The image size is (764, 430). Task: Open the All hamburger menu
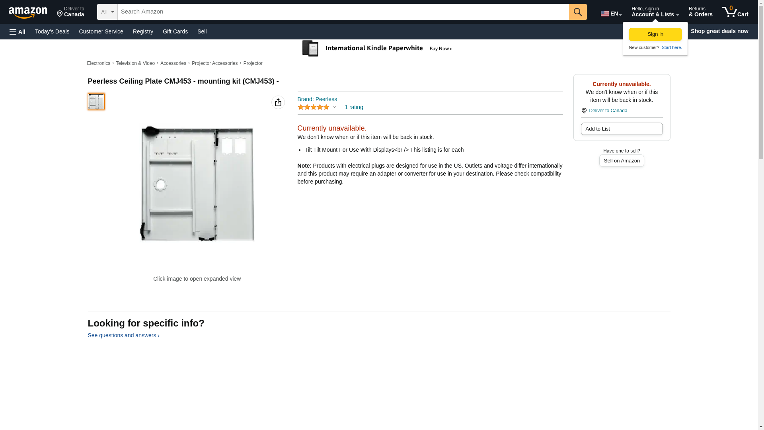click(x=18, y=31)
